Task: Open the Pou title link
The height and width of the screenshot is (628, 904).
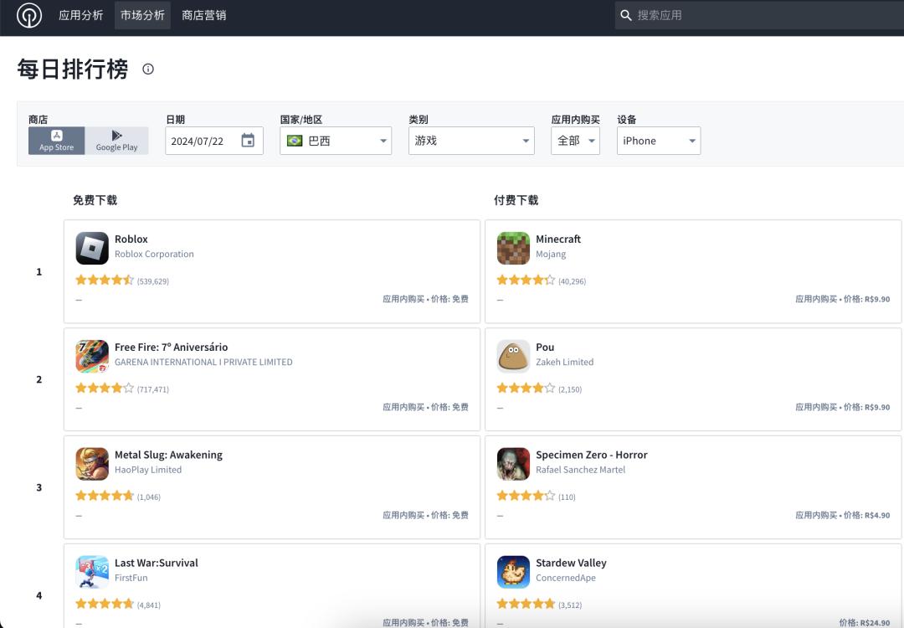Action: (x=545, y=347)
